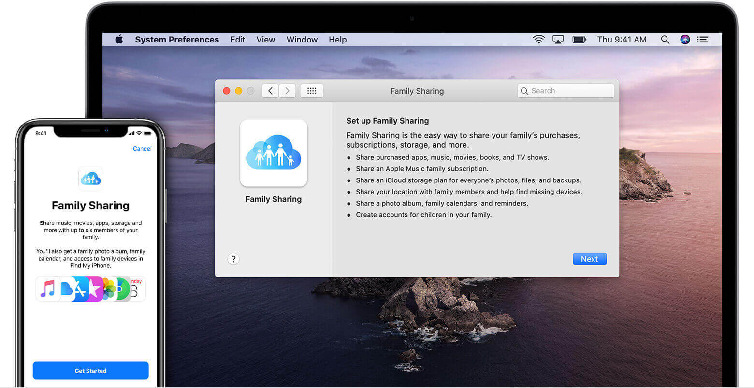Click the battery status icon
This screenshot has height=388, width=754.
pos(579,40)
